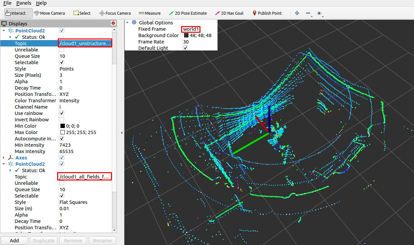Disable the Axes display checkbox
414x245 pixels.
click(62, 158)
